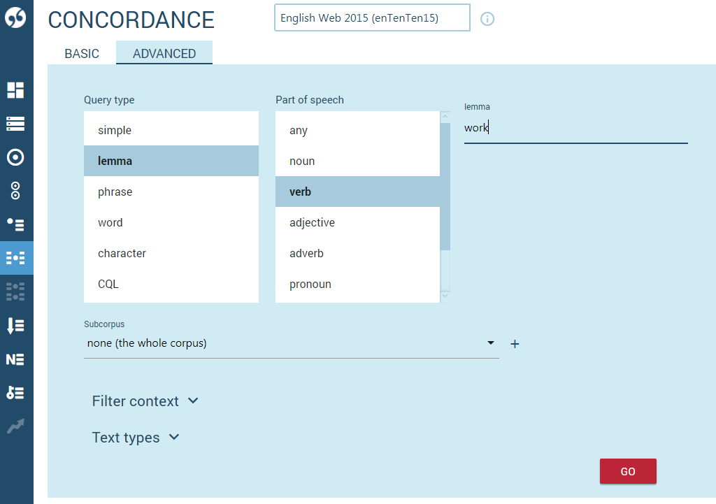716x504 pixels.
Task: Click the GO button
Action: pos(627,471)
